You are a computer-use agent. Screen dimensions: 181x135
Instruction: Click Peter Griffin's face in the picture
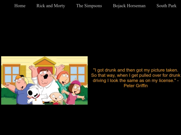tap(45, 76)
